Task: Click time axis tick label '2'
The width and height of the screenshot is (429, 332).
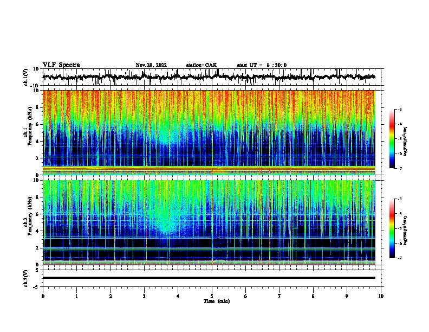Action: pyautogui.click(x=110, y=296)
